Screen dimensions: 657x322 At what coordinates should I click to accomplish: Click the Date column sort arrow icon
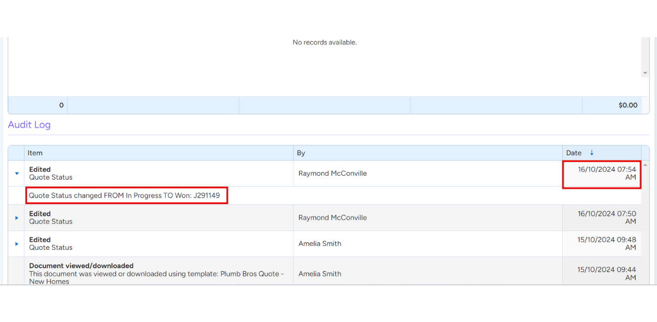point(592,153)
